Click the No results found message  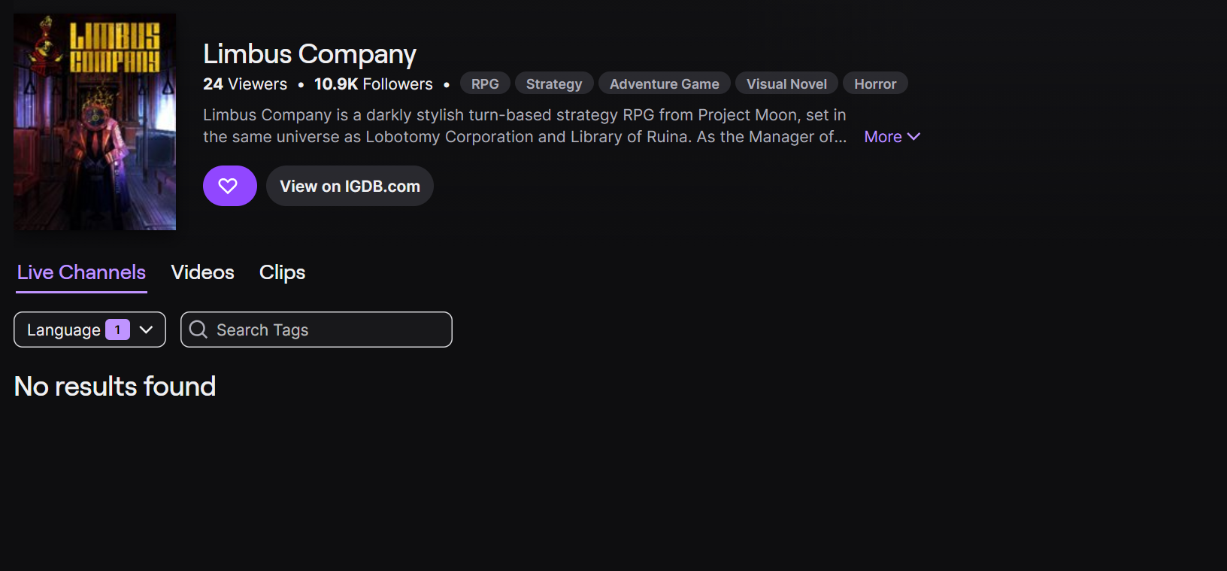pyautogui.click(x=115, y=387)
